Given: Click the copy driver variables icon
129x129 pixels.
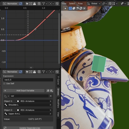Looking at the screenshot, I should (x=48, y=91).
